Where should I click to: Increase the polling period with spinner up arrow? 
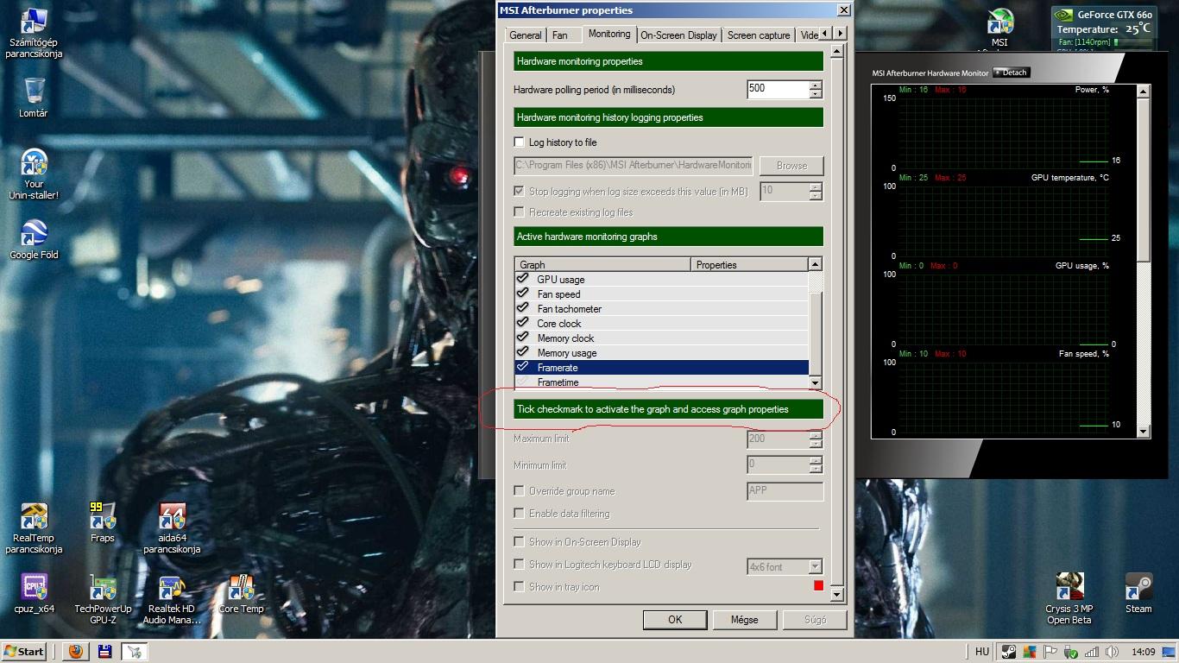(x=816, y=85)
